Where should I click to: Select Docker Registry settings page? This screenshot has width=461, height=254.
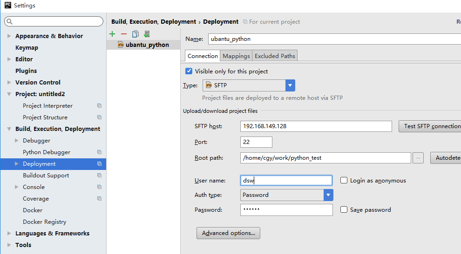point(44,222)
